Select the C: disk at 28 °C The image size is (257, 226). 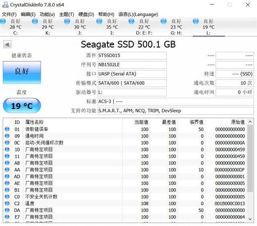15,27
